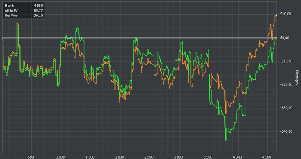Screen dimensions: 301x159
Task: Click the All-In EV value $9,77
Action: 39,11
